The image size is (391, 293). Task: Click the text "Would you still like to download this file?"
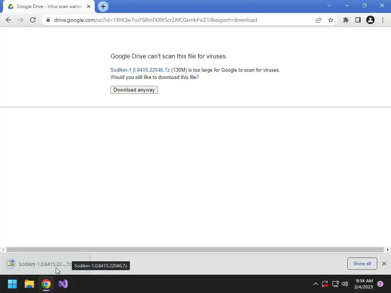[155, 77]
